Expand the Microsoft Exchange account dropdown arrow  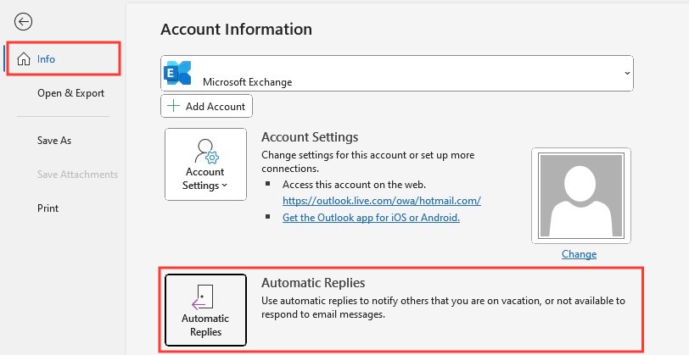(x=627, y=73)
